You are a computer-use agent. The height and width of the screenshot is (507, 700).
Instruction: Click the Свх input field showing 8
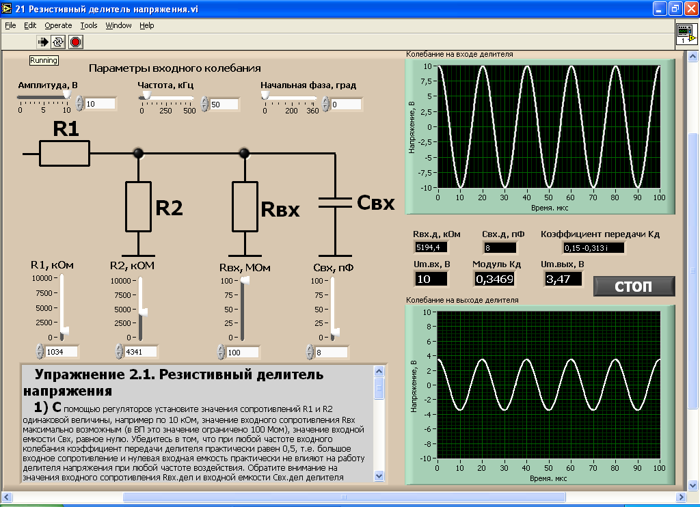332,352
